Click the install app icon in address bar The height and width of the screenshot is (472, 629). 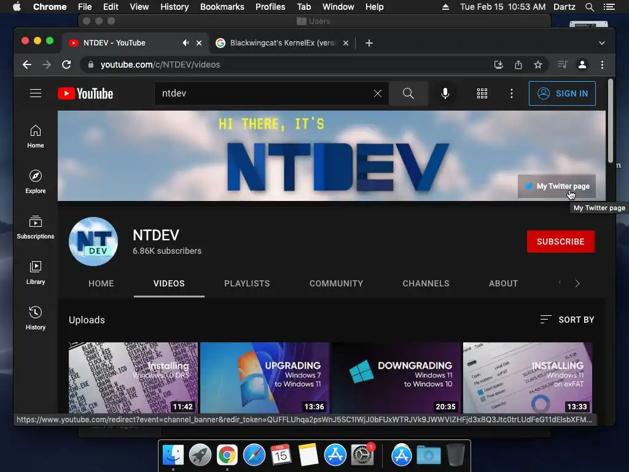(499, 65)
